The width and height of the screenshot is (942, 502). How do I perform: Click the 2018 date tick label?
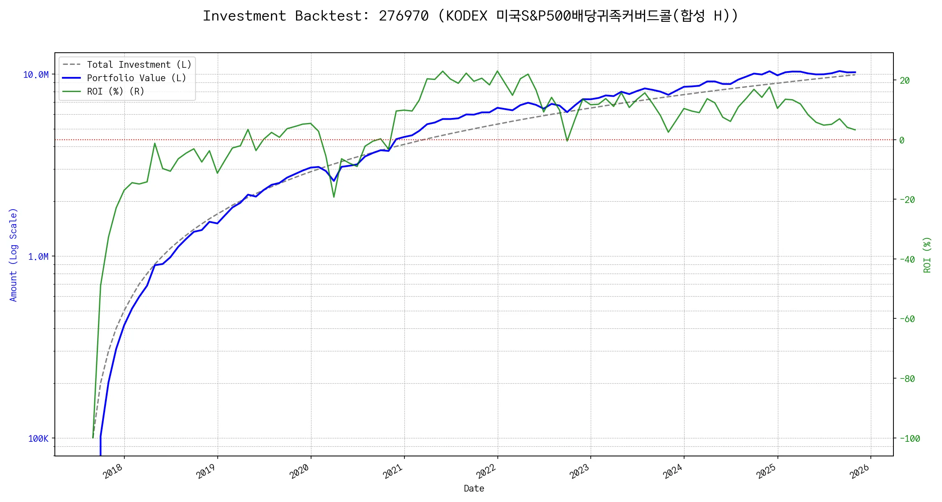pyautogui.click(x=113, y=471)
